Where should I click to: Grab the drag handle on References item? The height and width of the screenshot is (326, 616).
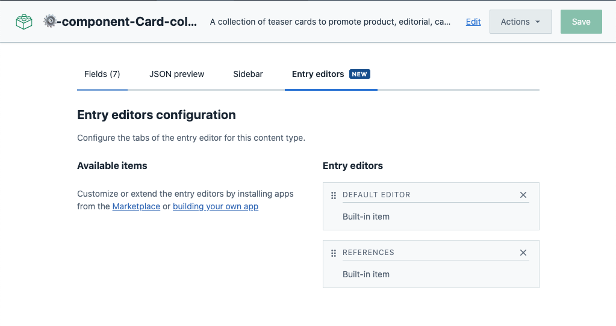tap(334, 253)
